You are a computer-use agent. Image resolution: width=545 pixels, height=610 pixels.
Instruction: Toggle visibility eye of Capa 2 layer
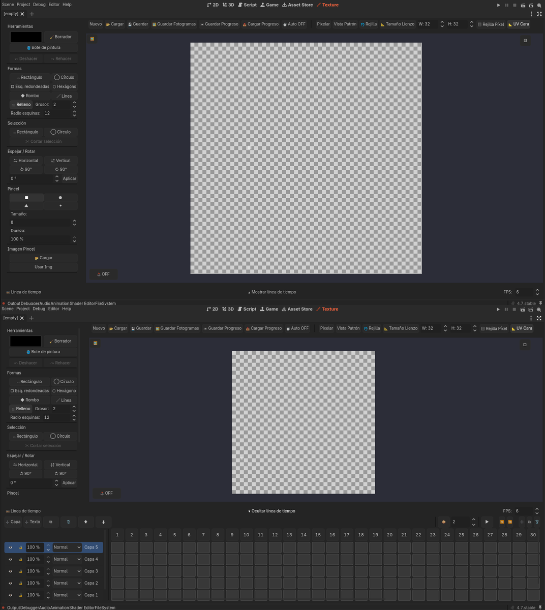click(10, 583)
